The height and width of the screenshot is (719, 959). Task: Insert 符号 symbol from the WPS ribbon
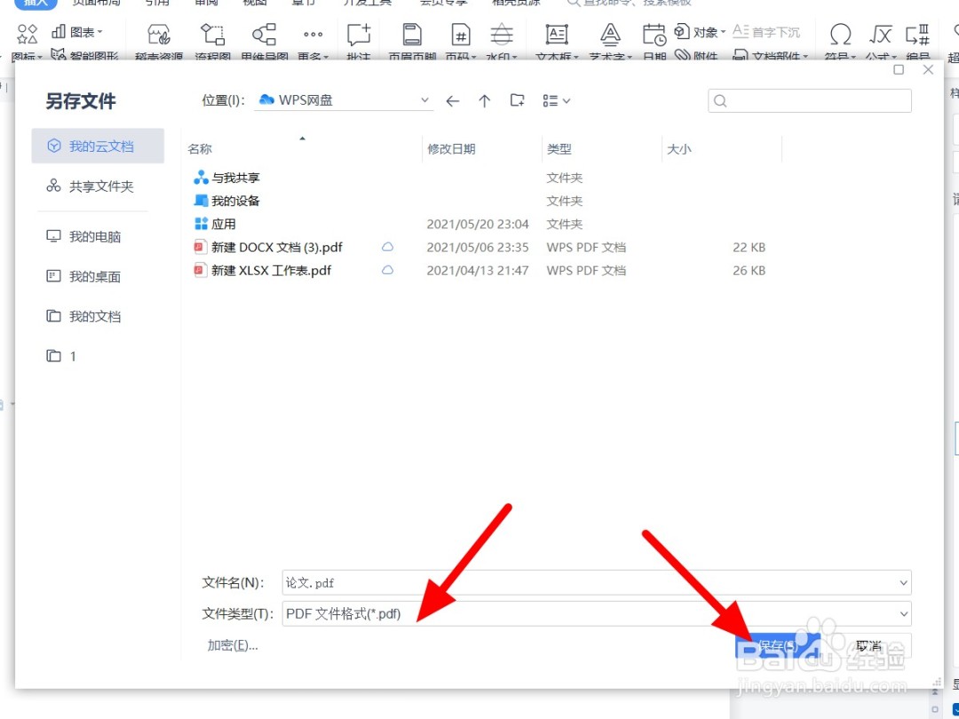point(840,43)
